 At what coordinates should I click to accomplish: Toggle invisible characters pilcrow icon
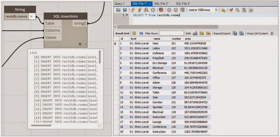[244, 10]
